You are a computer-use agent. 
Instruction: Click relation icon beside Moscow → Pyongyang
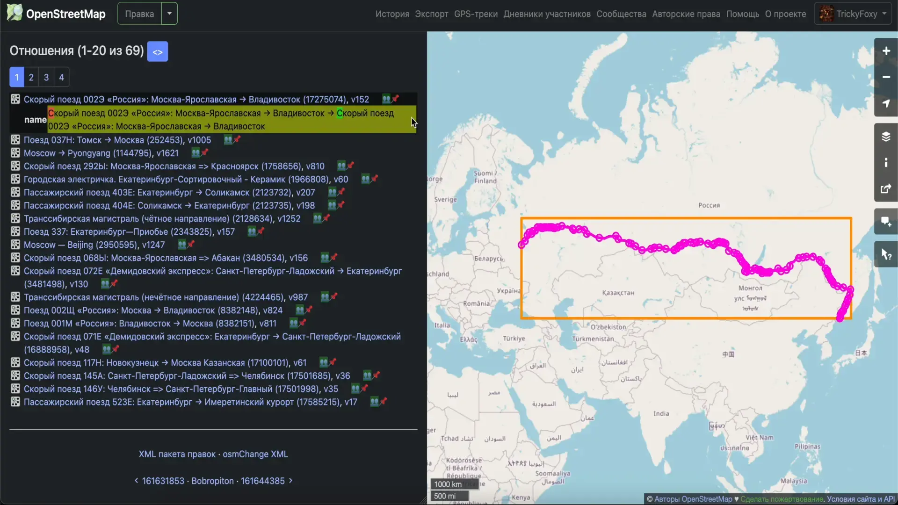pos(15,153)
